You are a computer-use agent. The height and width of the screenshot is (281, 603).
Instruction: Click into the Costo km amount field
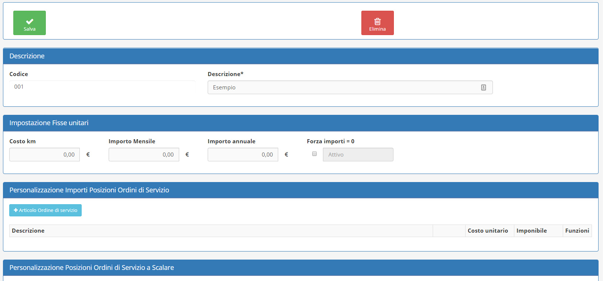point(44,155)
